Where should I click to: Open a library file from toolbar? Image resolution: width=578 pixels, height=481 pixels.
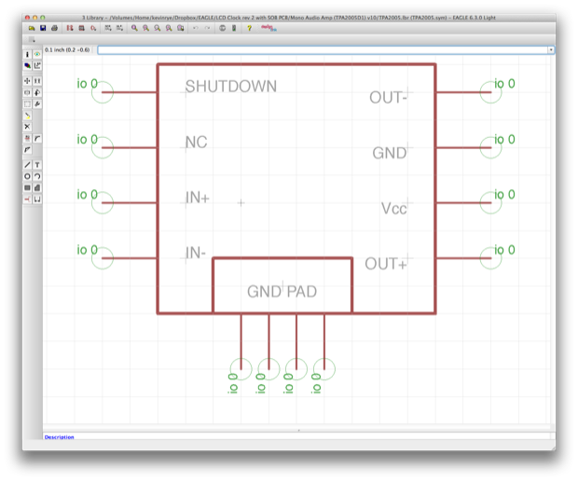(32, 28)
